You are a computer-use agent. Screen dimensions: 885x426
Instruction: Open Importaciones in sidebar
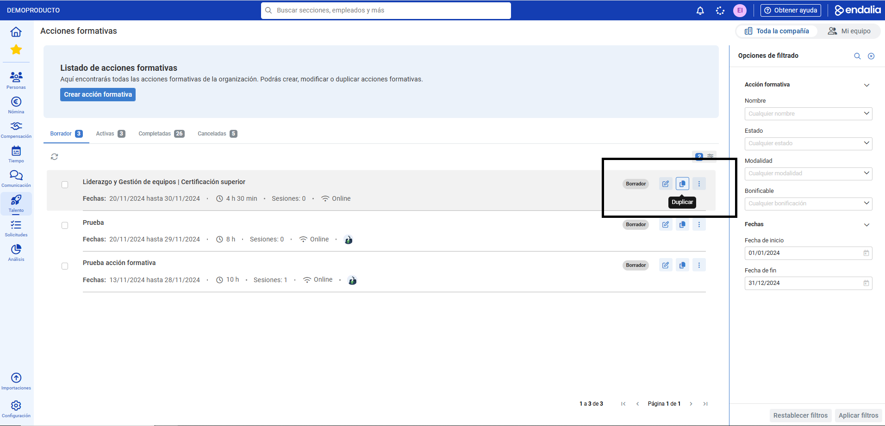[16, 381]
